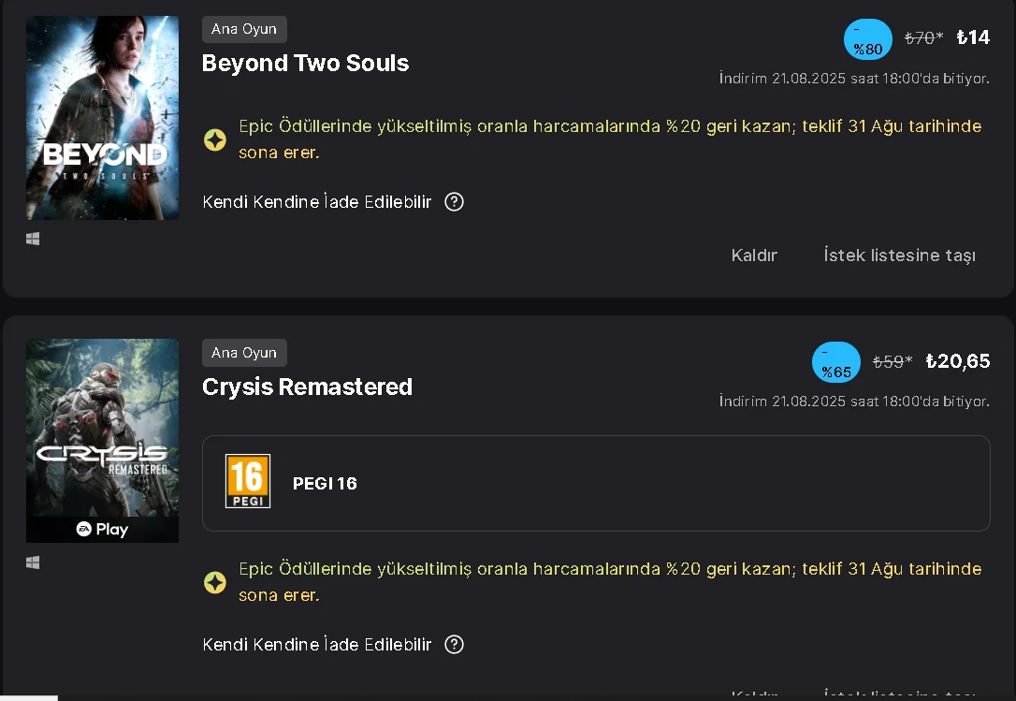Click the Windows platform icon under Beyond Two Souls

[33, 240]
